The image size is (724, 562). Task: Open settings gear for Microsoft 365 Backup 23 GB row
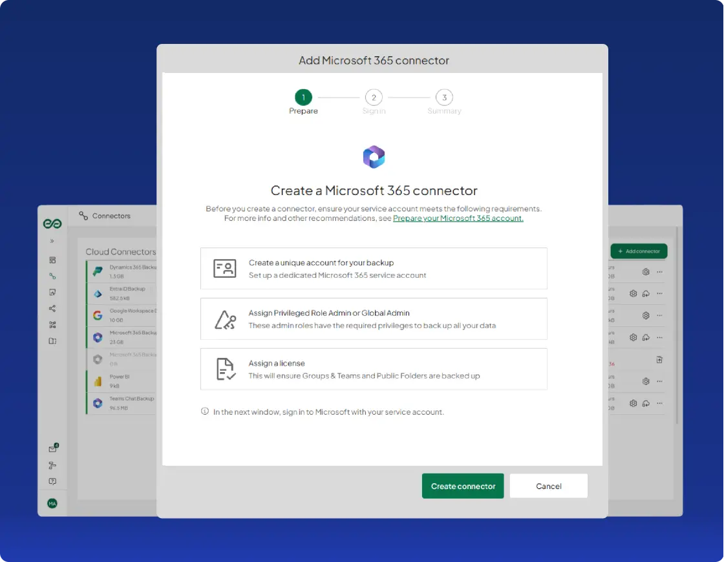pyautogui.click(x=633, y=337)
